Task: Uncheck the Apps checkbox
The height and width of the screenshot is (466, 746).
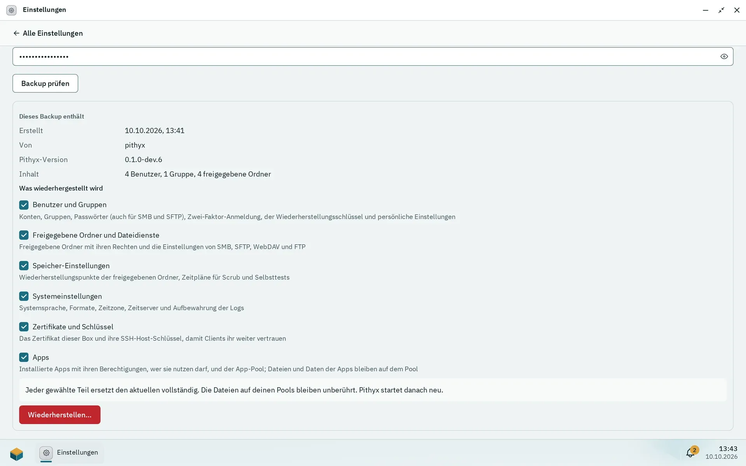Action: point(24,357)
